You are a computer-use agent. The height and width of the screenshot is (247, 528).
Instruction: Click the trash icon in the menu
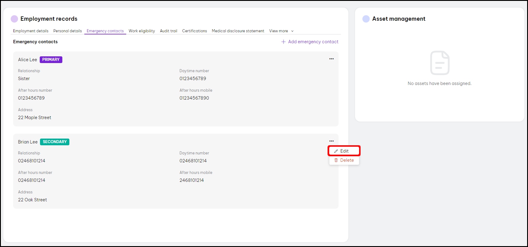336,160
